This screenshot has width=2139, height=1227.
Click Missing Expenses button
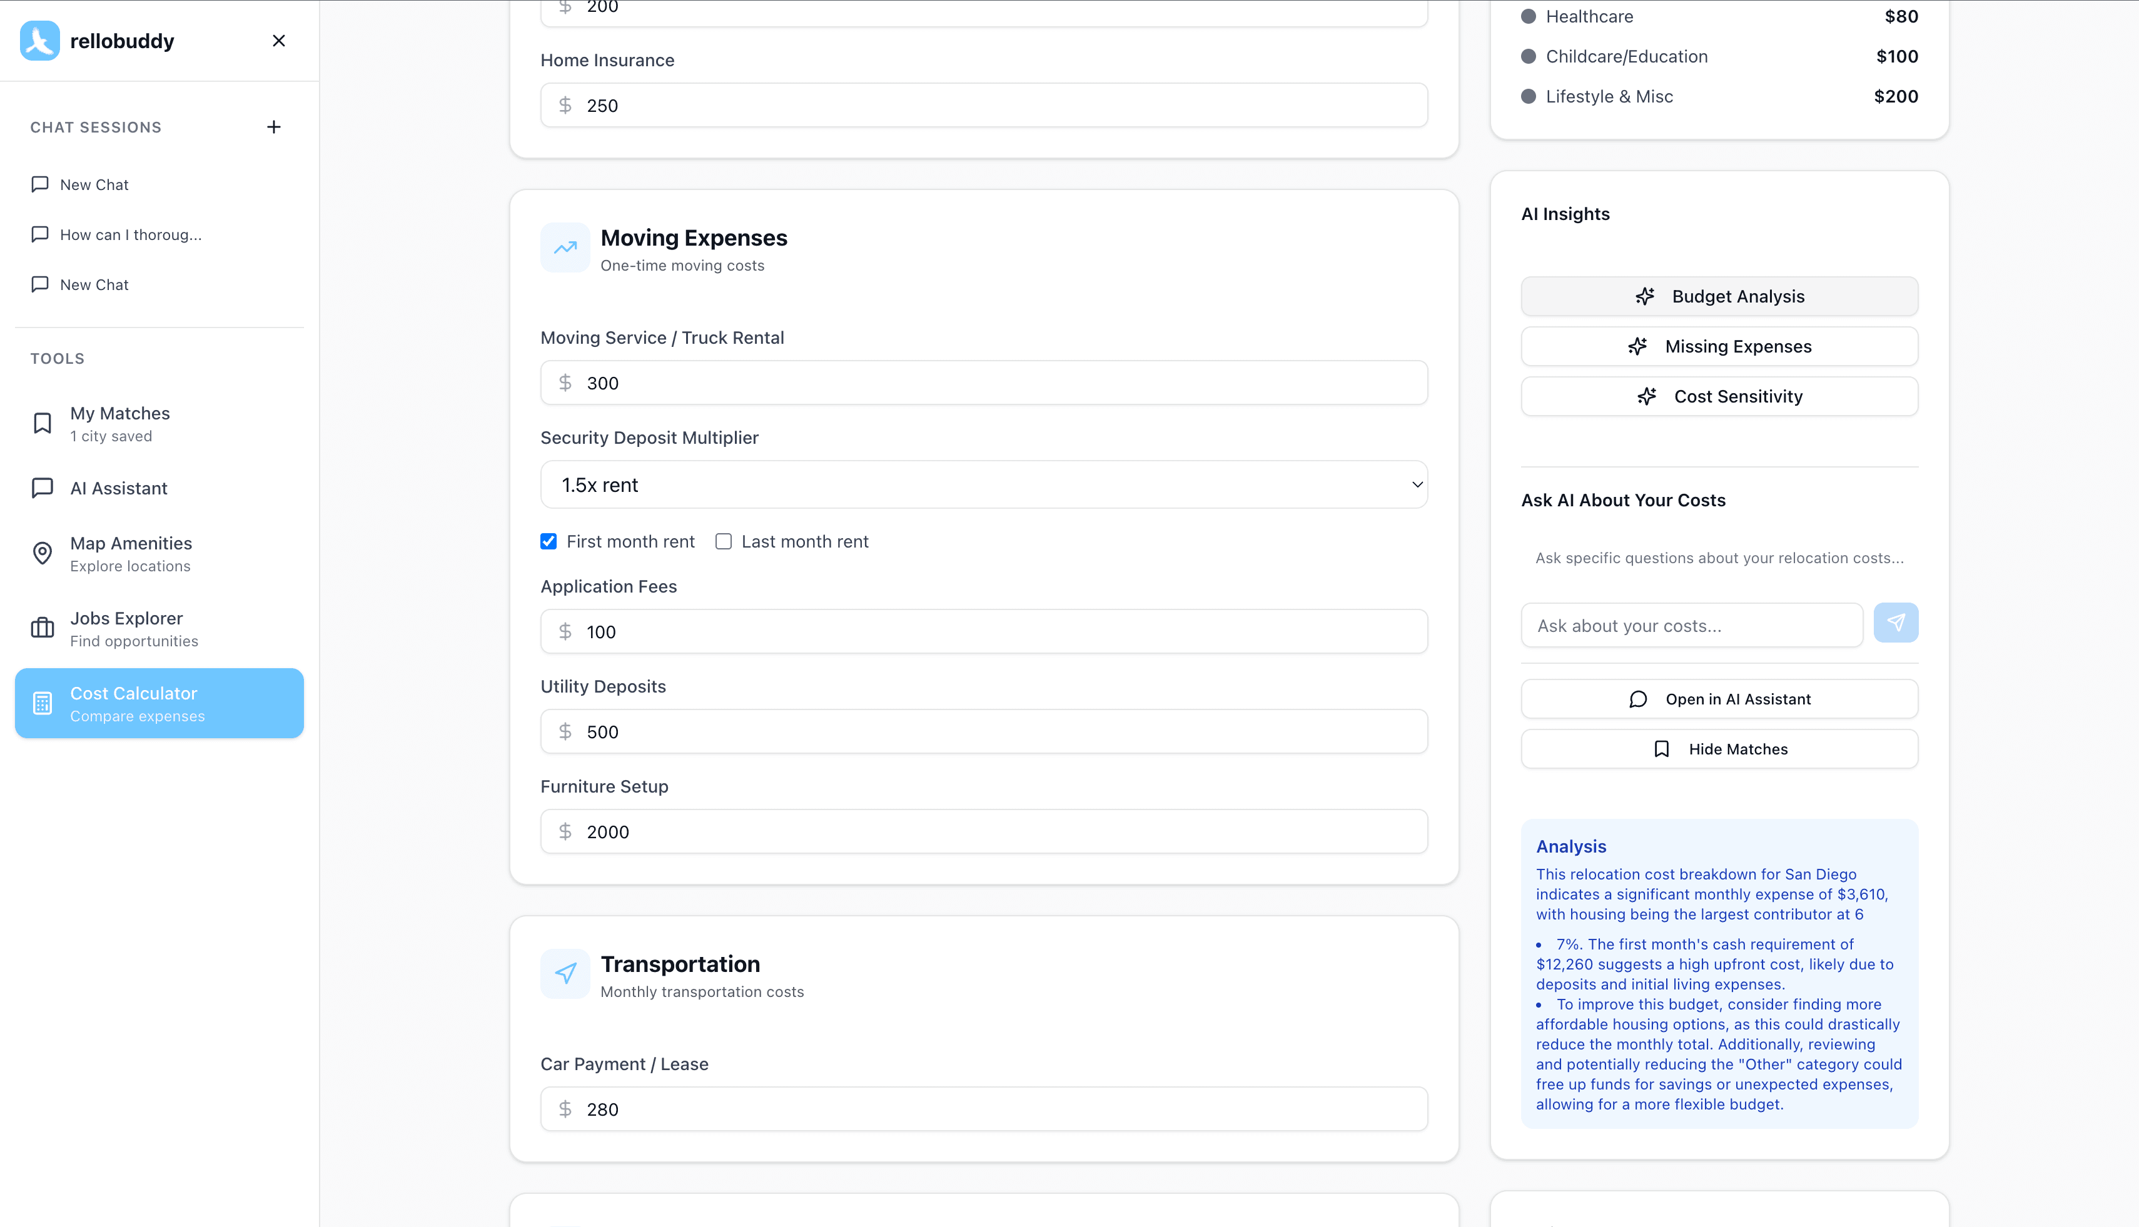1719,346
